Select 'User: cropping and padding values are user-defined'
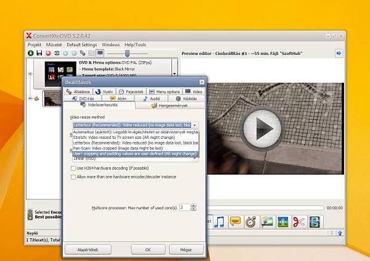The width and height of the screenshot is (370, 261). (136, 154)
